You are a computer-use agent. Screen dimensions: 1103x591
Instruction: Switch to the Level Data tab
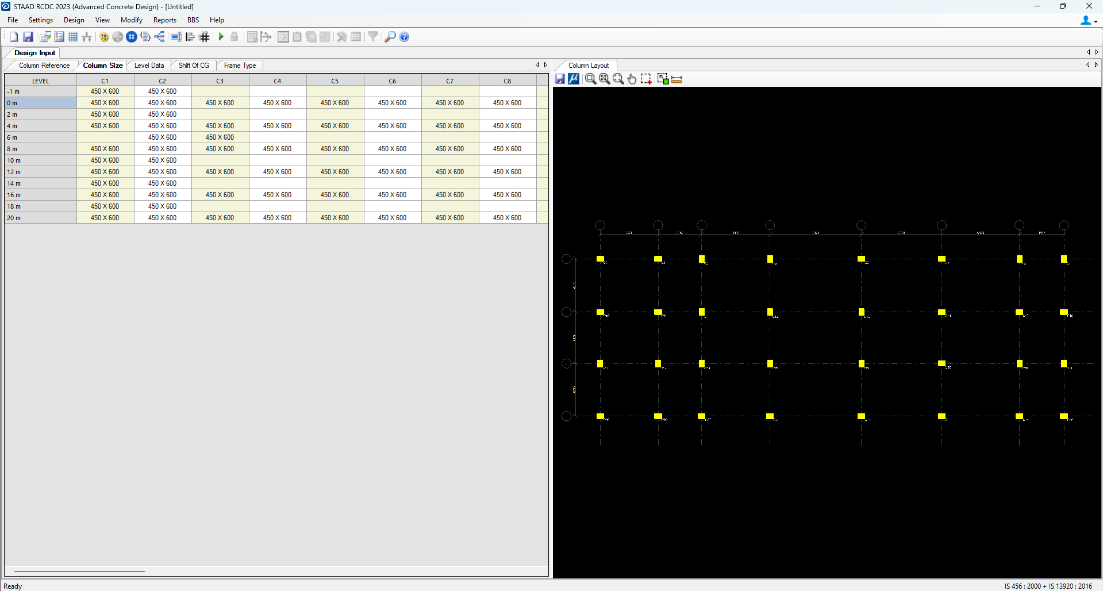(x=149, y=66)
